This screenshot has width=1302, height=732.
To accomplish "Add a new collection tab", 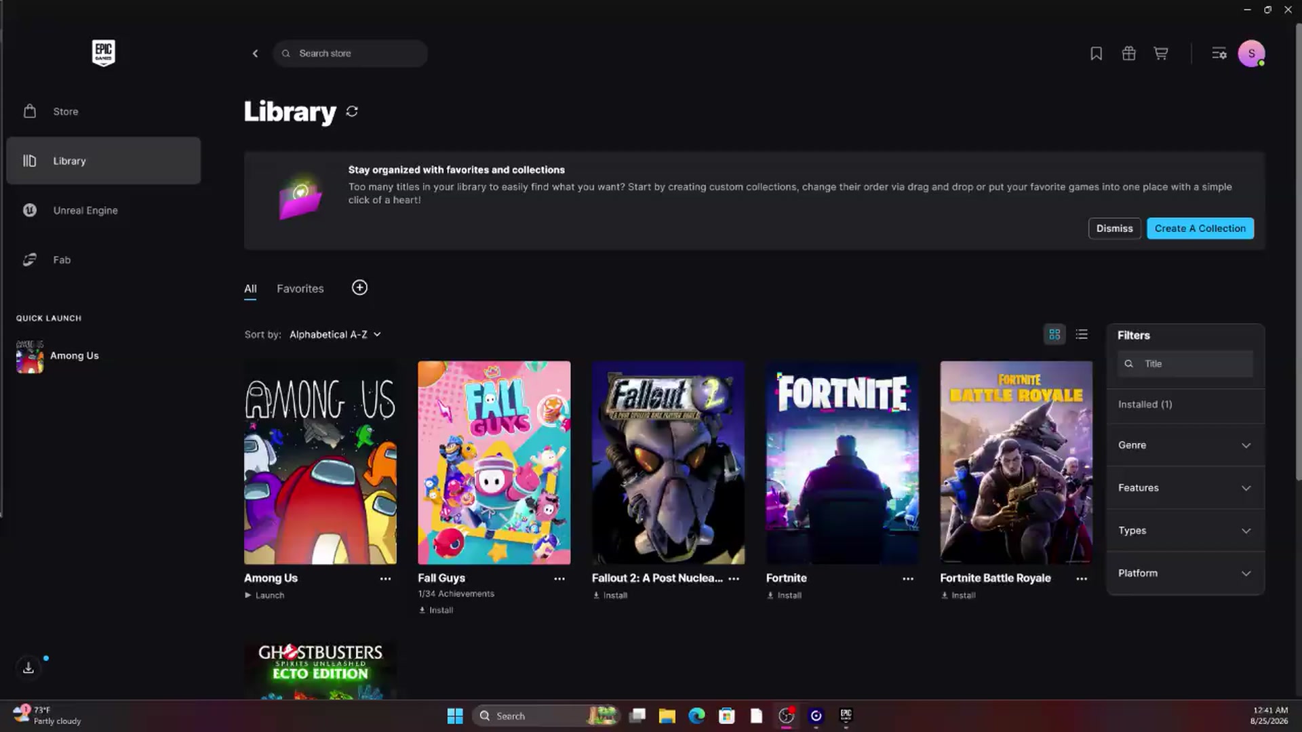I will (x=359, y=287).
